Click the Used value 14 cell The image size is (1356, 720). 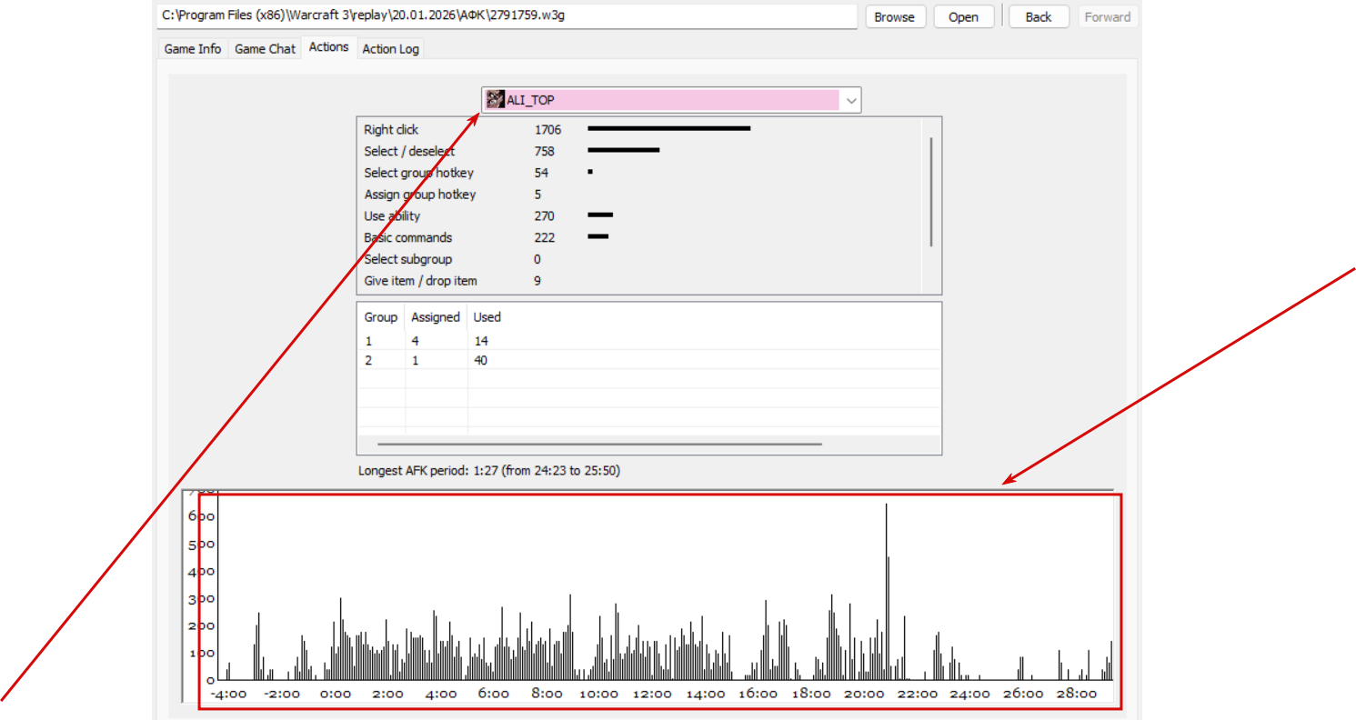pyautogui.click(x=481, y=341)
